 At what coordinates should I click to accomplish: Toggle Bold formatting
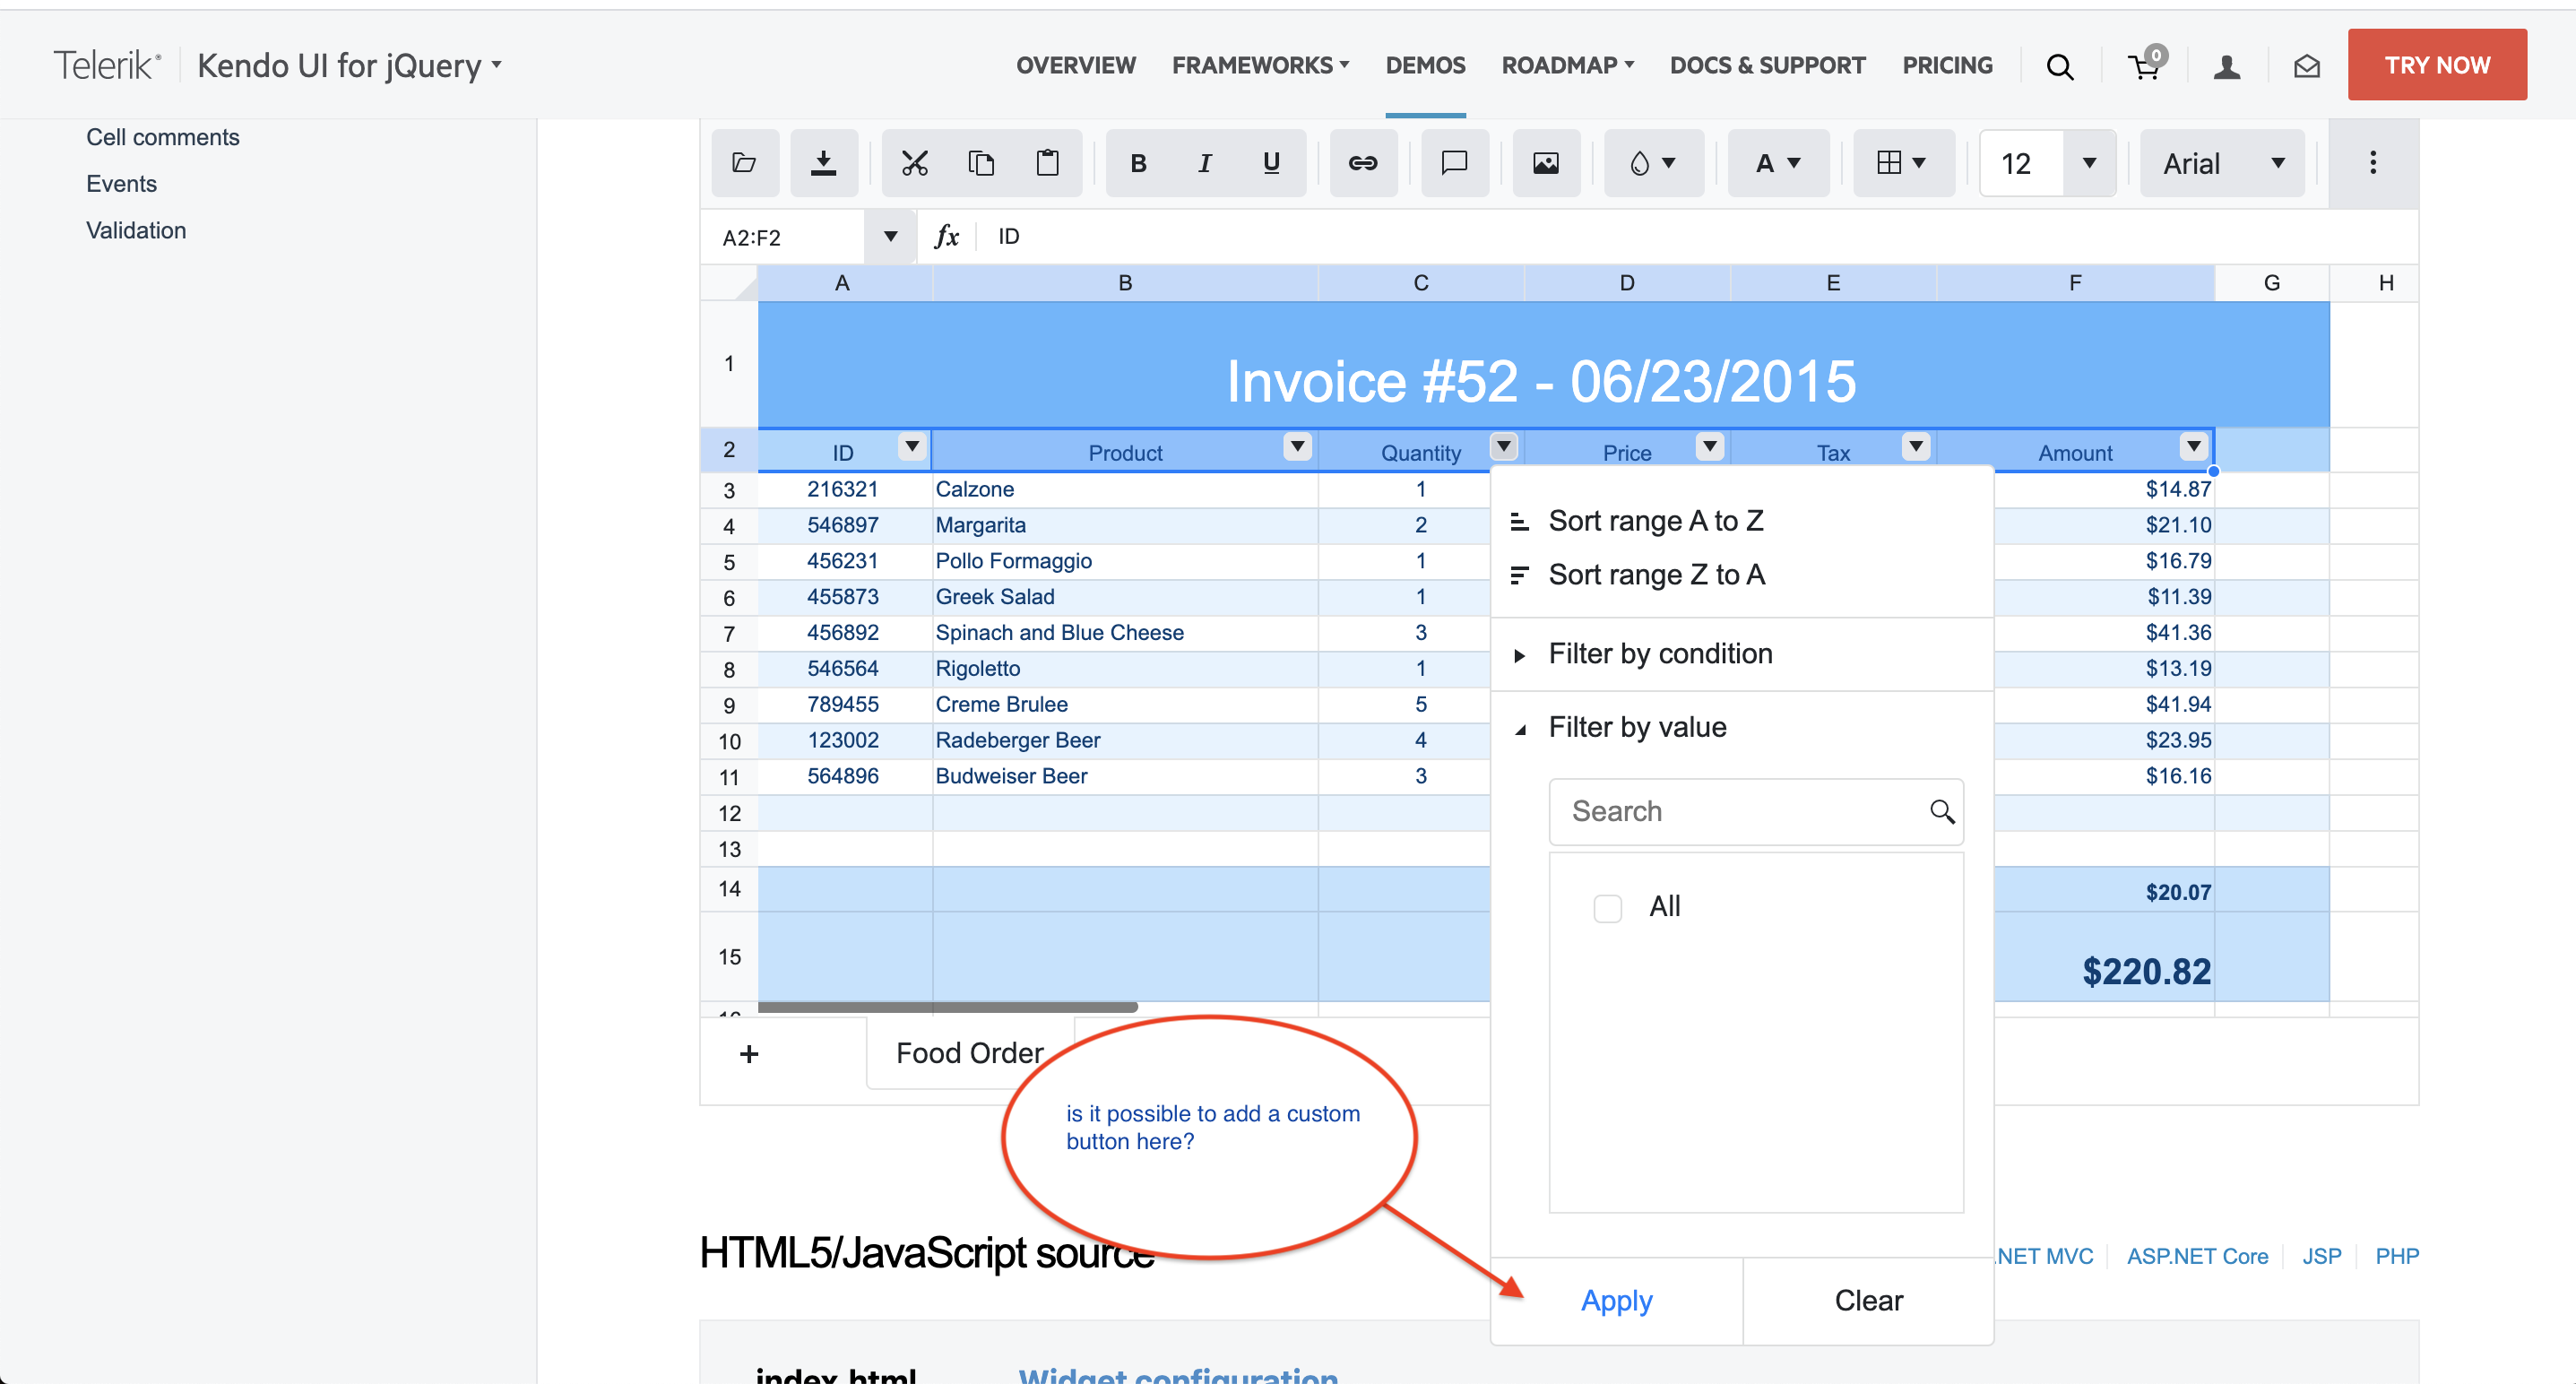1138,163
